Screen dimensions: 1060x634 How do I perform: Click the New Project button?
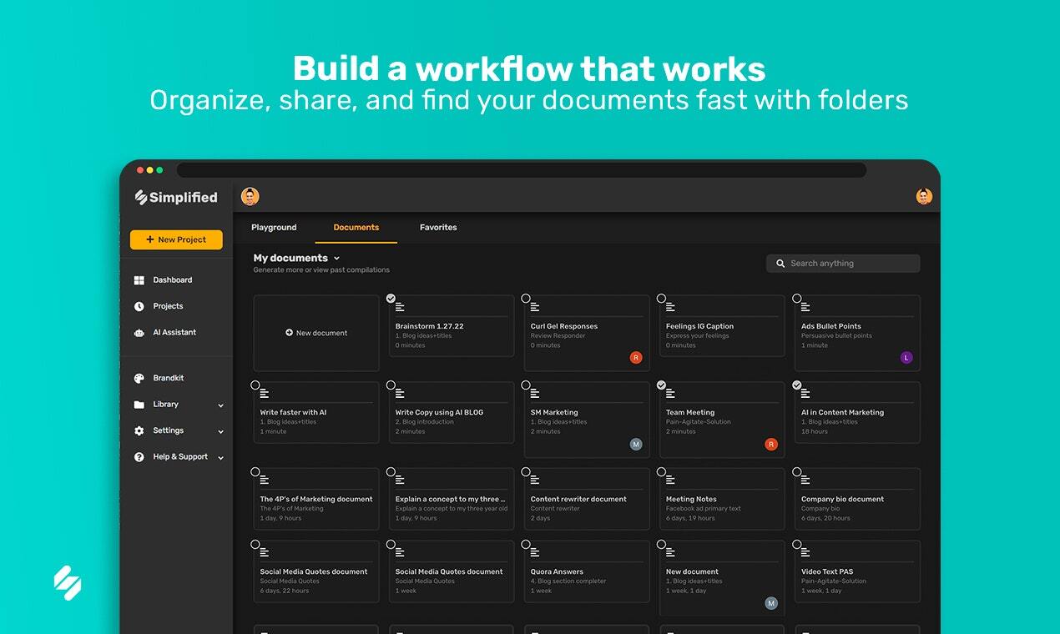[x=176, y=239]
